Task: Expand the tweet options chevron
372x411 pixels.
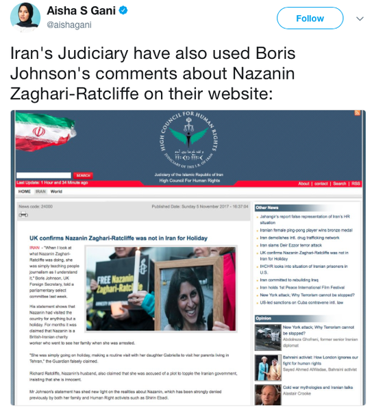Action: click(360, 18)
